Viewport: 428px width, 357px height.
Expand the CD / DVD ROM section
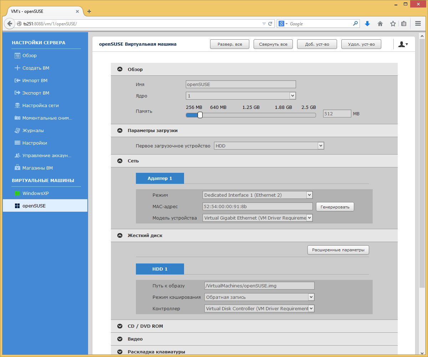pos(120,326)
